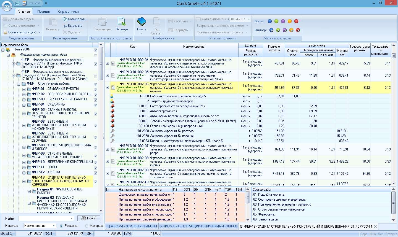Choose the blue mark in Метки
The image size is (398, 237).
(x=270, y=21)
